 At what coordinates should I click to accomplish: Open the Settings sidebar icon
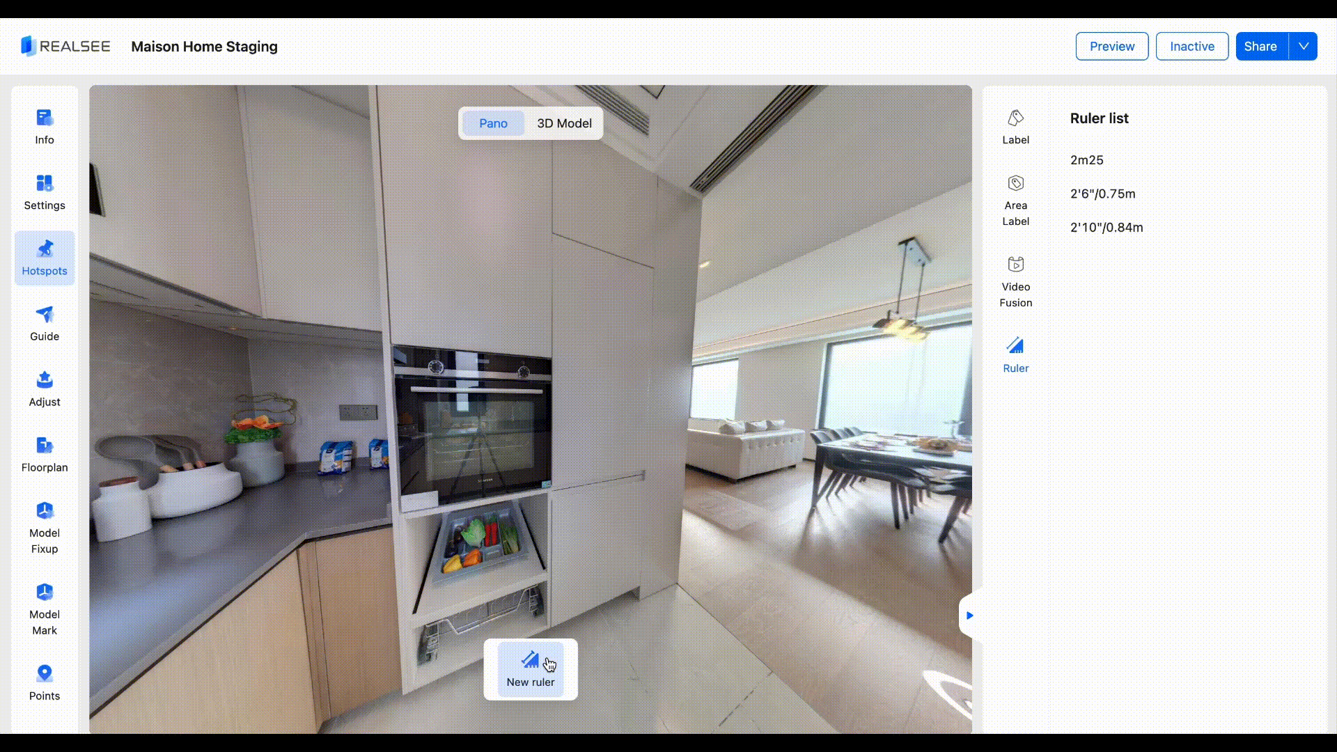coord(45,191)
